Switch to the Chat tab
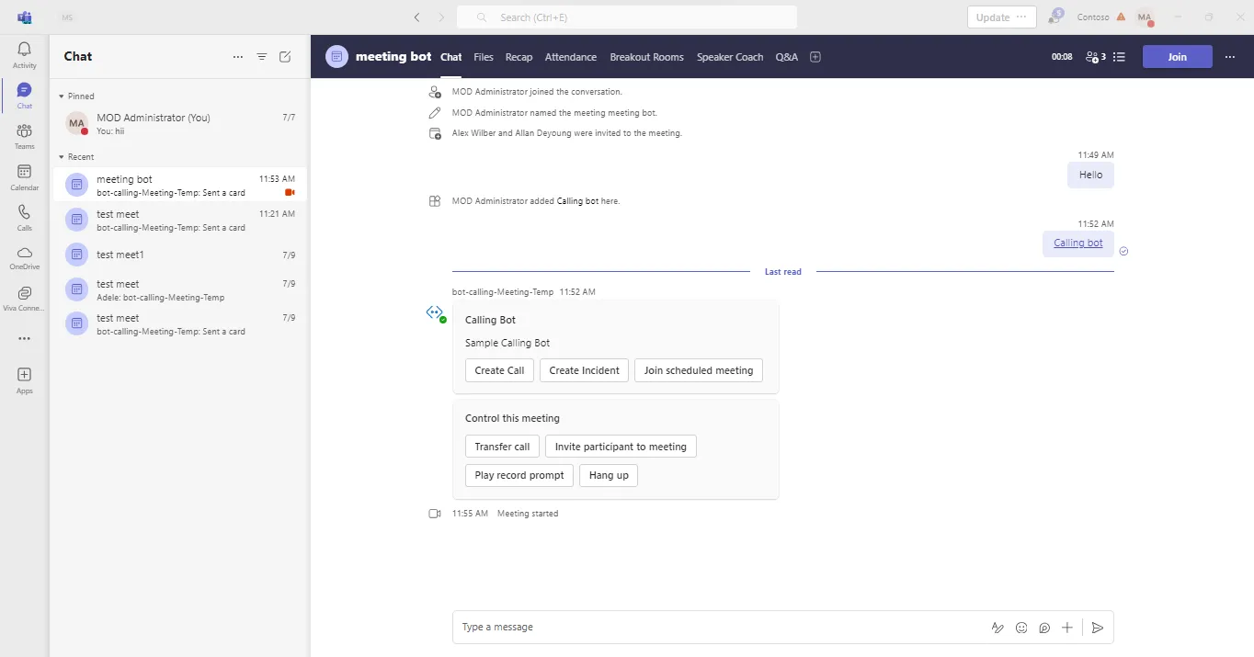This screenshot has width=1254, height=657. tap(450, 57)
